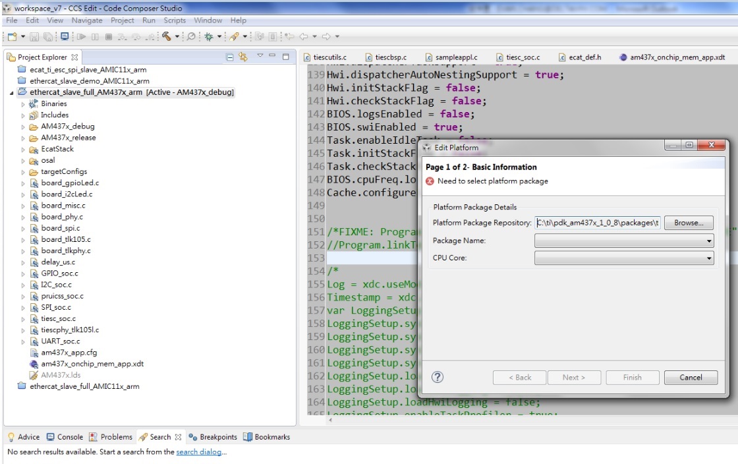Click the Forward navigation arrow in the toolbar

click(326, 36)
